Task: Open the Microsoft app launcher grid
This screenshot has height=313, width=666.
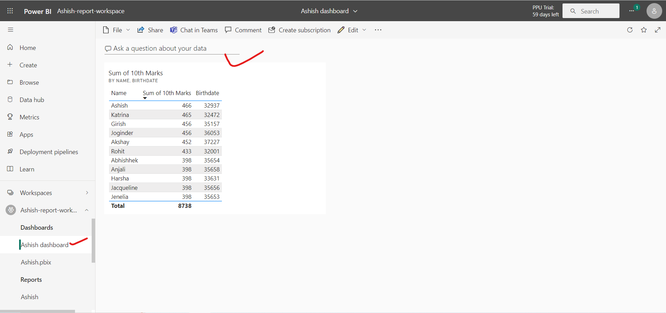Action: coord(10,11)
